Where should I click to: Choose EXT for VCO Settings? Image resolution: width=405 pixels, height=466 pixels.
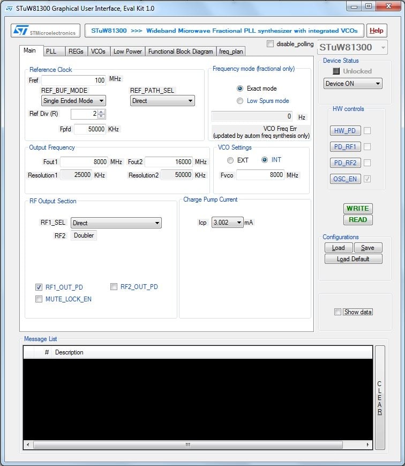230,160
